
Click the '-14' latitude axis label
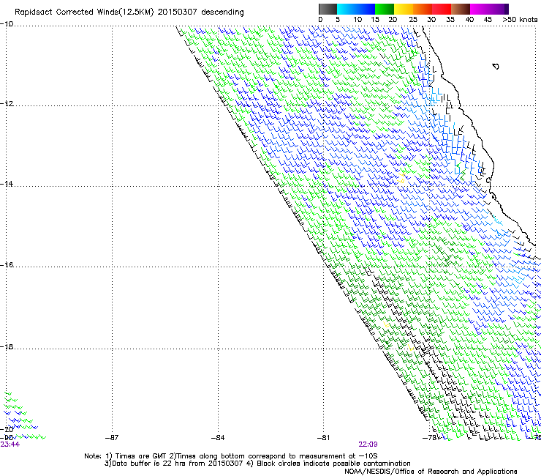pos(7,184)
